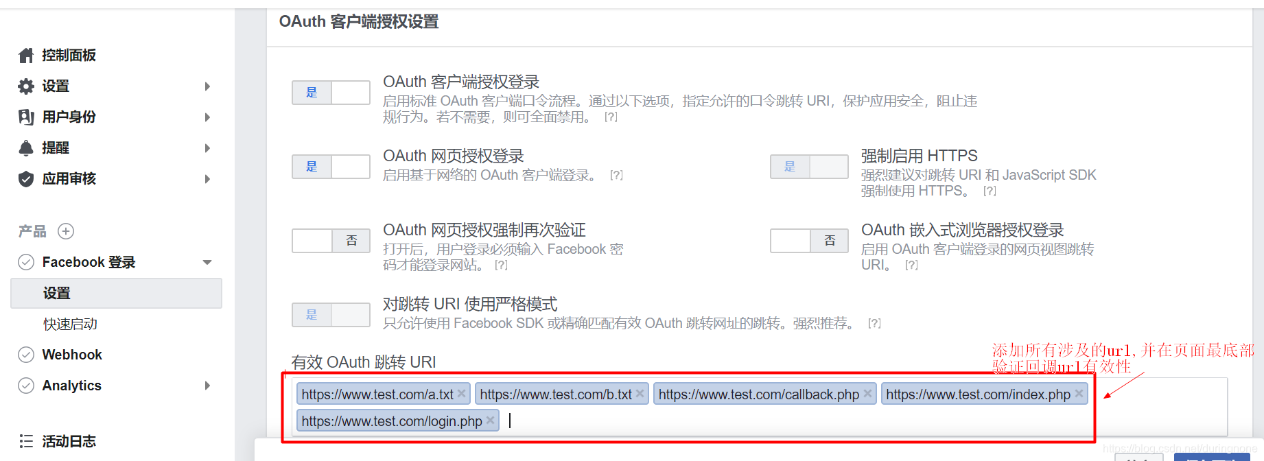Toggle OAuth 网页授权登录 switch

pyautogui.click(x=331, y=167)
